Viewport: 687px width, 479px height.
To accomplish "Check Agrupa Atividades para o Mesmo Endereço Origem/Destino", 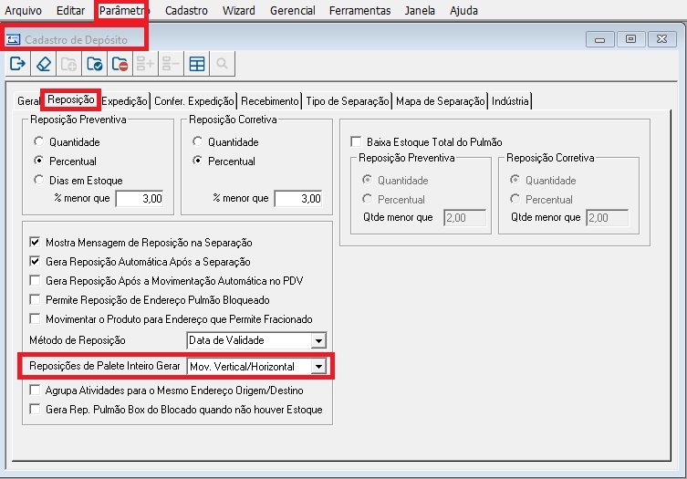I will (35, 390).
